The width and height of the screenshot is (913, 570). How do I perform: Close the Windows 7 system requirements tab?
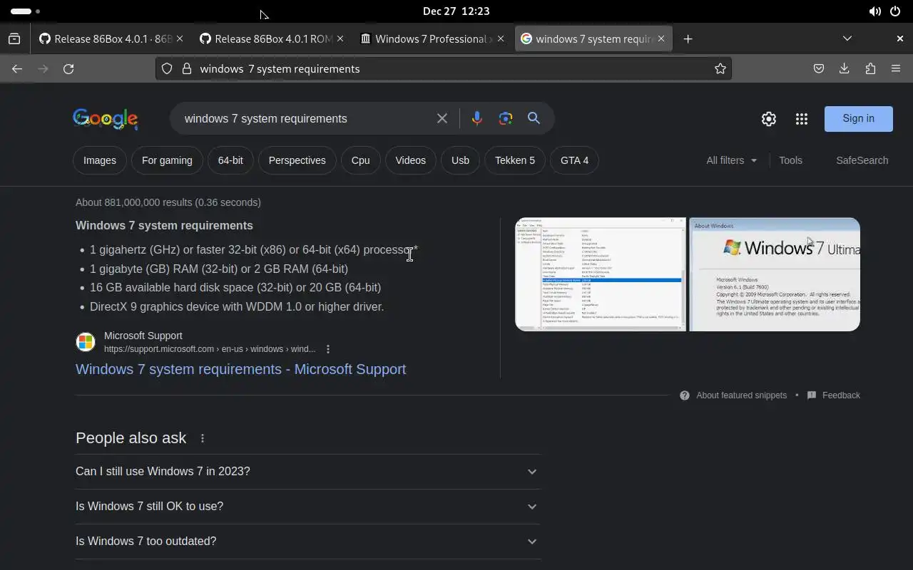661,39
